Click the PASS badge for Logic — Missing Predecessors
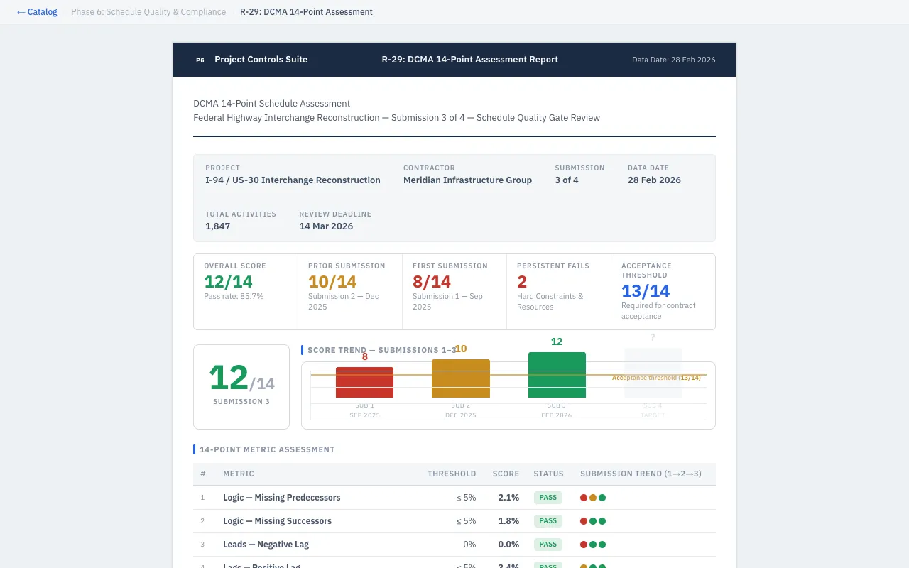The width and height of the screenshot is (909, 568). pos(548,497)
